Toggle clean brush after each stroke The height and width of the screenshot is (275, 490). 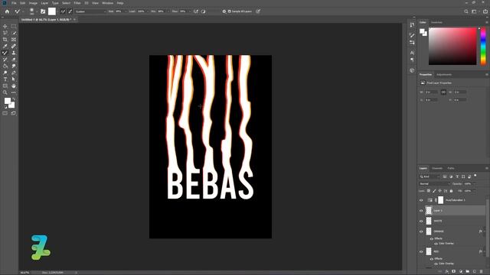70,11
